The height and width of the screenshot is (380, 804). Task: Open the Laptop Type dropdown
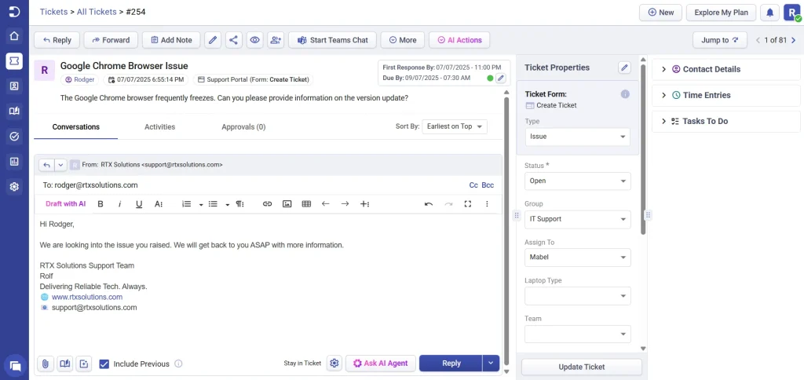[577, 296]
